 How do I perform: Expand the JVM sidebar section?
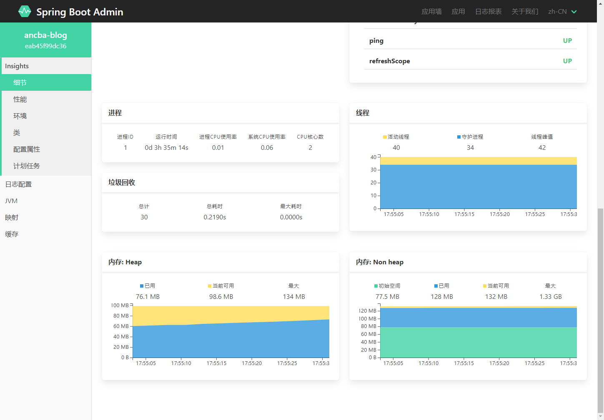(45, 201)
